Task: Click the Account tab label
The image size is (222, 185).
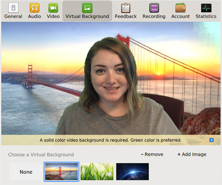Action: pyautogui.click(x=181, y=17)
